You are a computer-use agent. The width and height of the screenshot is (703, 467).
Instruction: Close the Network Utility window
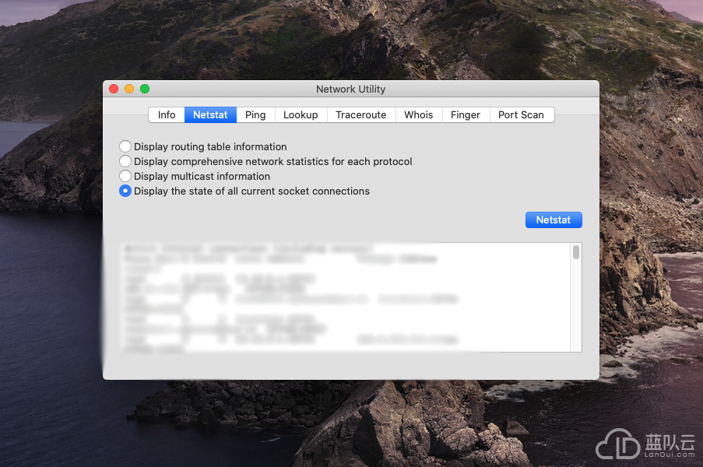pos(114,89)
